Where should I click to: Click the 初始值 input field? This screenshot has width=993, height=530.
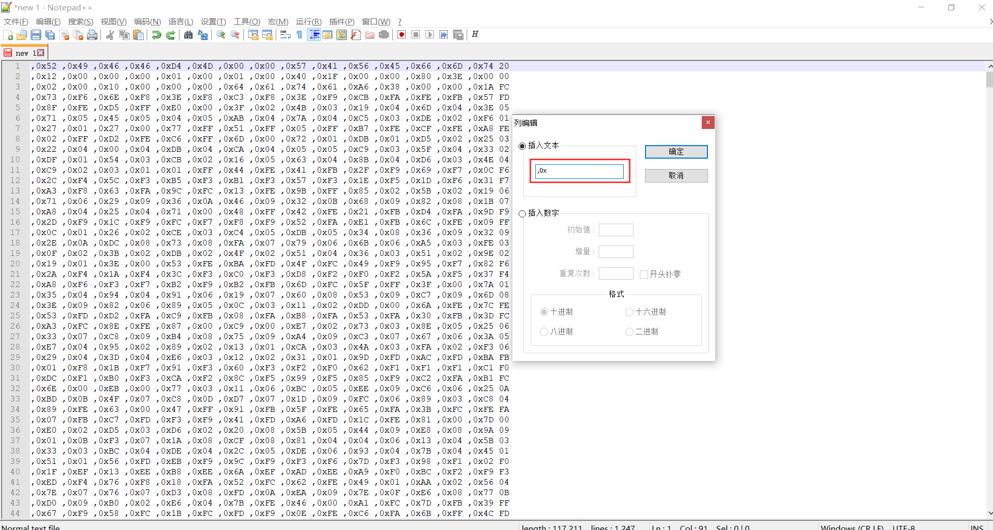pos(616,230)
